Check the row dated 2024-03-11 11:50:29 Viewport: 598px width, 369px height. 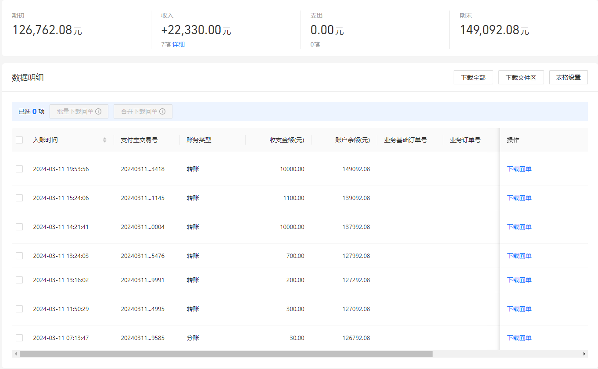coord(19,309)
